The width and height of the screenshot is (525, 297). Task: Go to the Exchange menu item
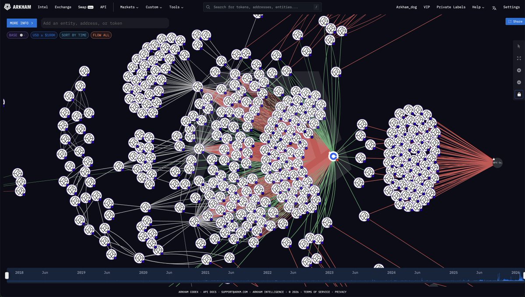(63, 7)
